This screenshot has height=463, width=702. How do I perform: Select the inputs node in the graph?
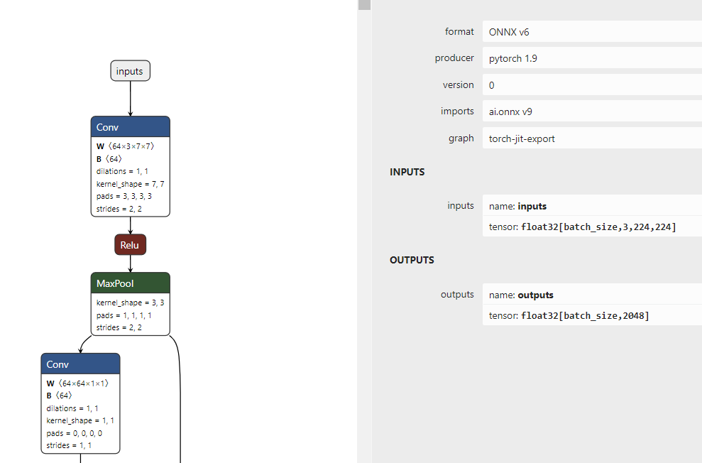130,71
